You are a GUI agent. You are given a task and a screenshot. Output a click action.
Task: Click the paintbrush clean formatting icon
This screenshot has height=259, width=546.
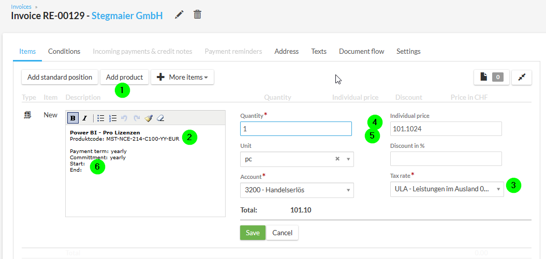click(149, 118)
